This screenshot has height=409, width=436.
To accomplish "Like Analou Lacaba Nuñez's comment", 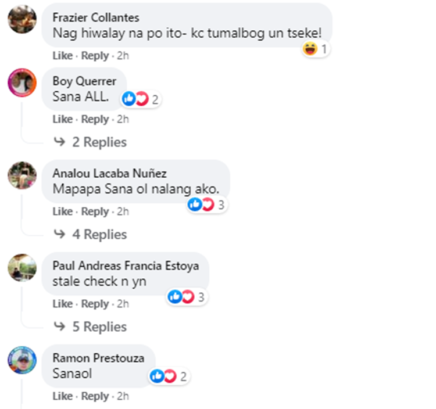I will pos(63,211).
